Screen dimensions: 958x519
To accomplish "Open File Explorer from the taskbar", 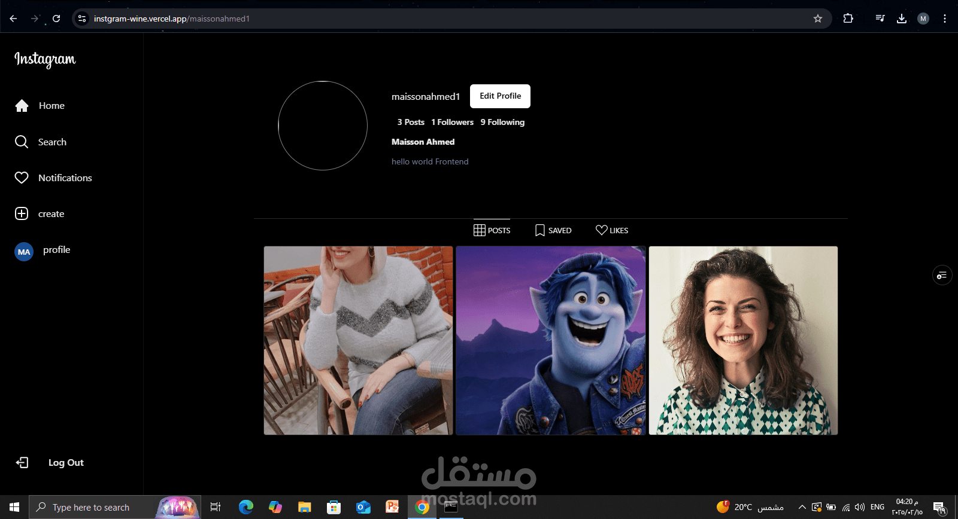I will point(305,507).
